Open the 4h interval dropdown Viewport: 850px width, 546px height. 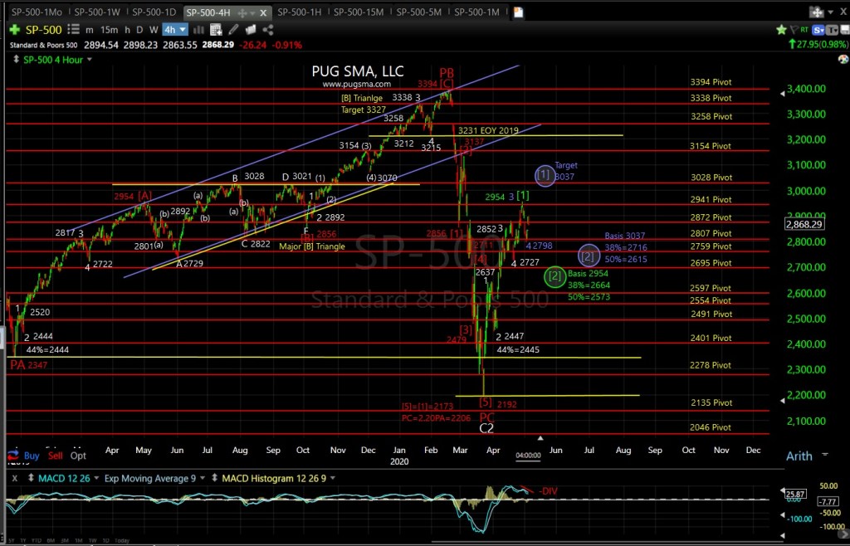pyautogui.click(x=176, y=30)
